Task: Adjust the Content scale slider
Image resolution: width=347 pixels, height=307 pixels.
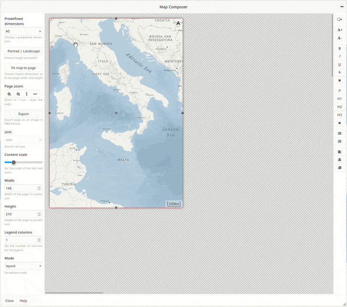Action: coord(13,162)
